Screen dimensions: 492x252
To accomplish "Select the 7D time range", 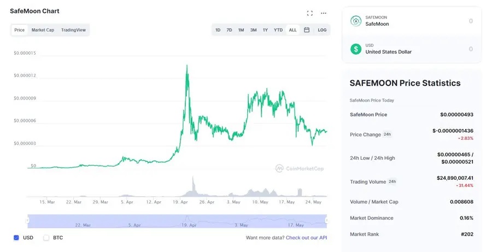I will pos(229,30).
